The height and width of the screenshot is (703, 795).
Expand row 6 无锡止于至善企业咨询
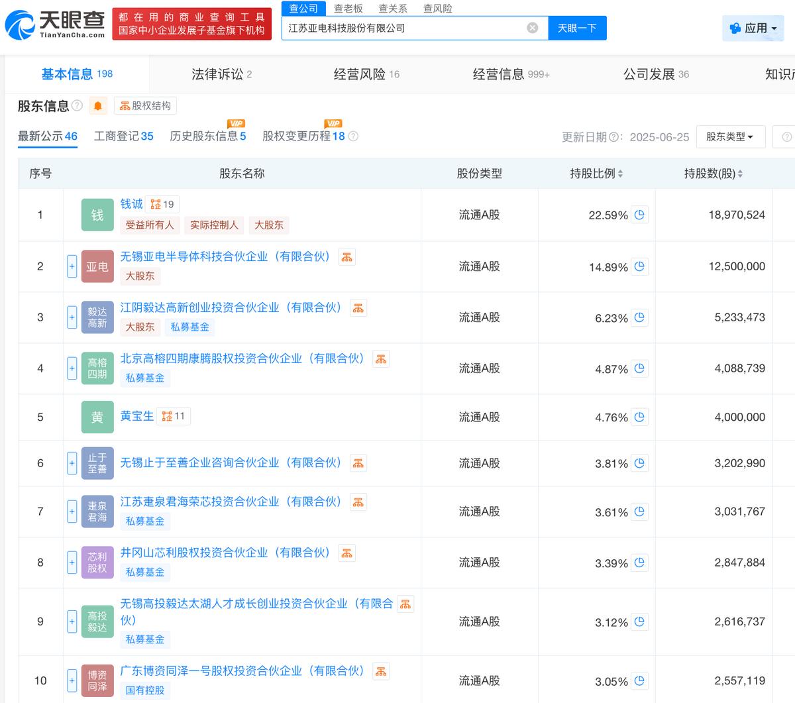pyautogui.click(x=72, y=463)
